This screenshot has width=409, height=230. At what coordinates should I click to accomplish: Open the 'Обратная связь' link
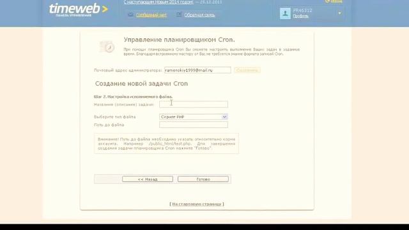199,15
